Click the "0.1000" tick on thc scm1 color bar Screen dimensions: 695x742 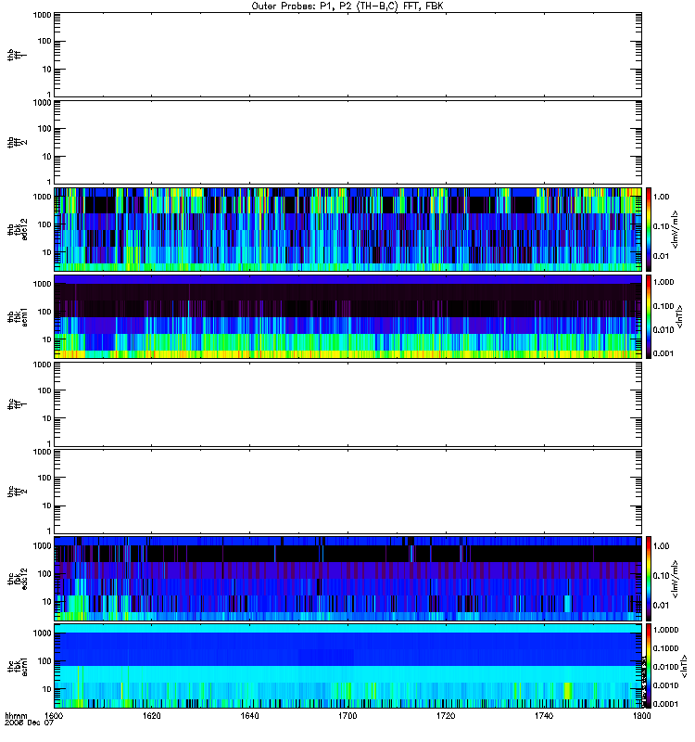[x=665, y=648]
